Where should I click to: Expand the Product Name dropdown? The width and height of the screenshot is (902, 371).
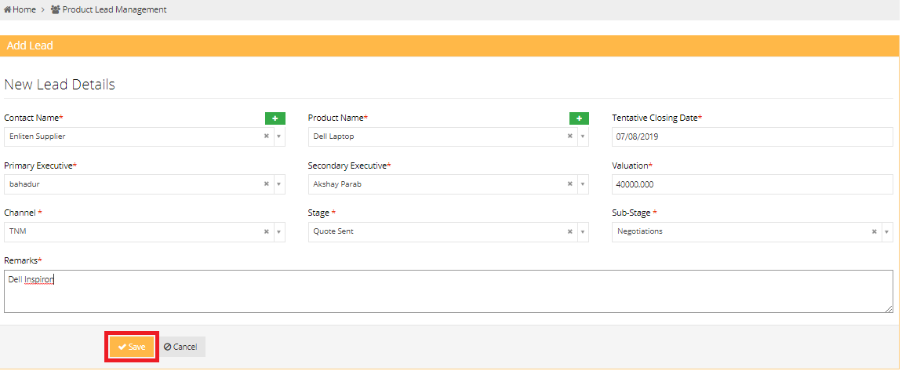pyautogui.click(x=583, y=136)
